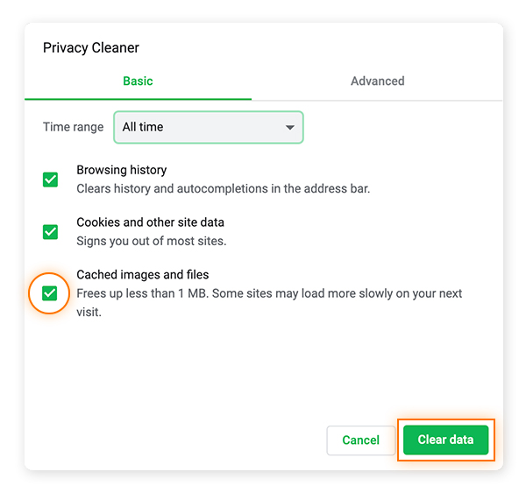Click the 'Signs you out of most sites' text

[x=151, y=241]
